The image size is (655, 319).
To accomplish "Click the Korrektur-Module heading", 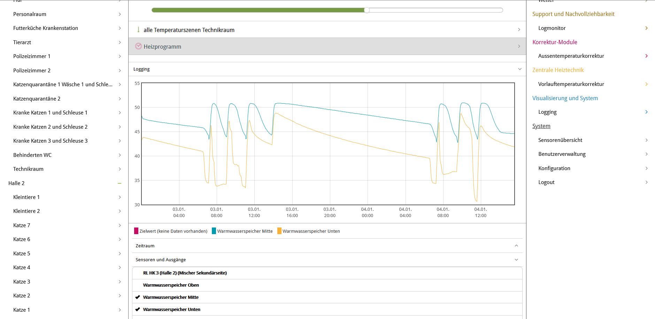I will [555, 42].
